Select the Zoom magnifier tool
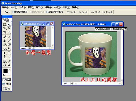Screen dimensions: 136x101 pos(9,65)
